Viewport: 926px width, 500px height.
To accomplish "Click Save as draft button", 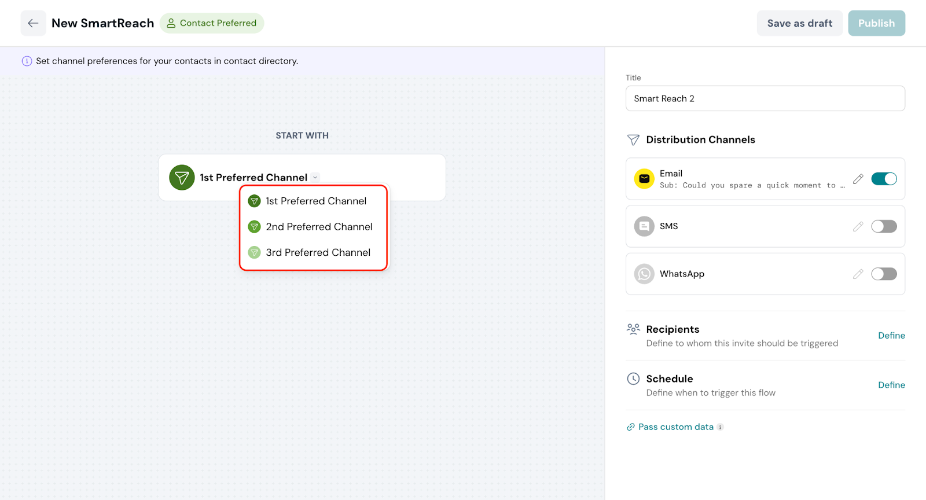I will [799, 23].
